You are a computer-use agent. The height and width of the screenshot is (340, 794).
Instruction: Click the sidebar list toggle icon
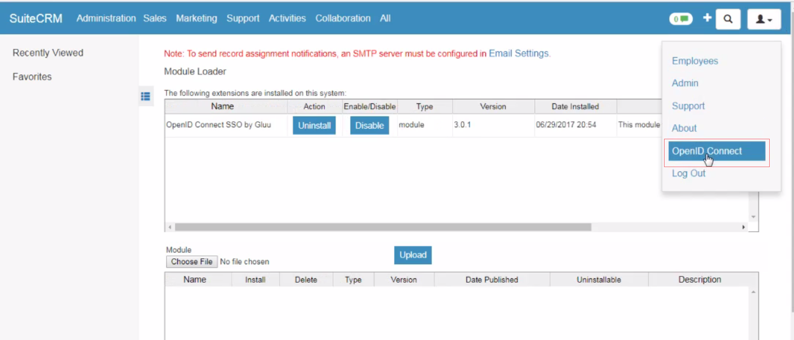click(146, 96)
